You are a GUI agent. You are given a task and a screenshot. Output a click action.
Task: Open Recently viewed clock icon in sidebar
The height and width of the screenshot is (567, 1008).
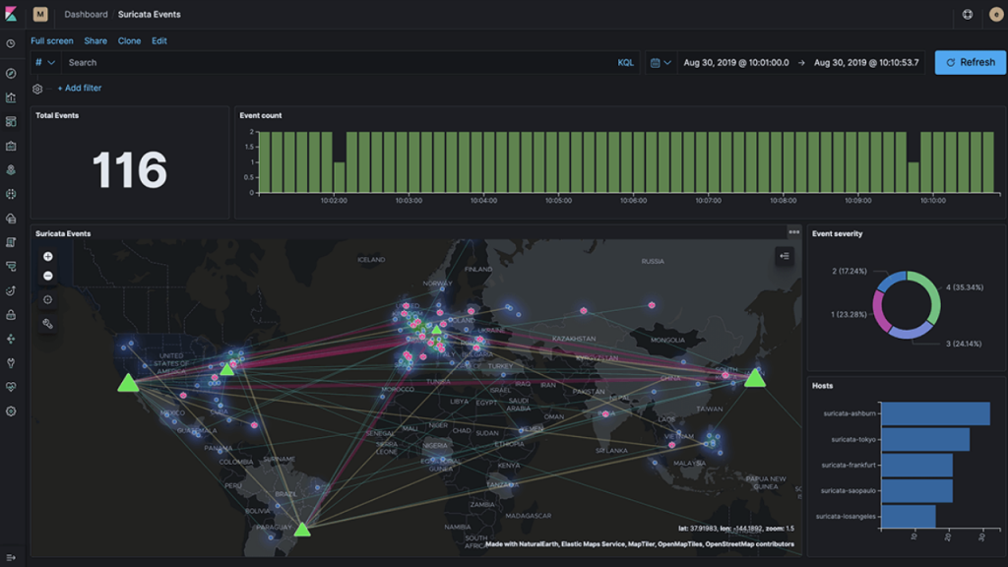click(11, 43)
